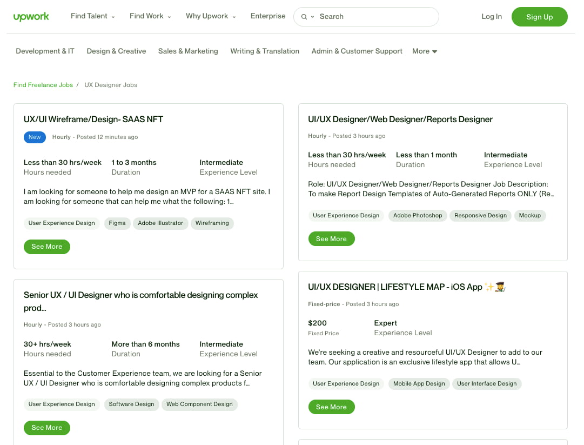Switch to the Development & IT category
Screen dimensions: 584x445
45,51
